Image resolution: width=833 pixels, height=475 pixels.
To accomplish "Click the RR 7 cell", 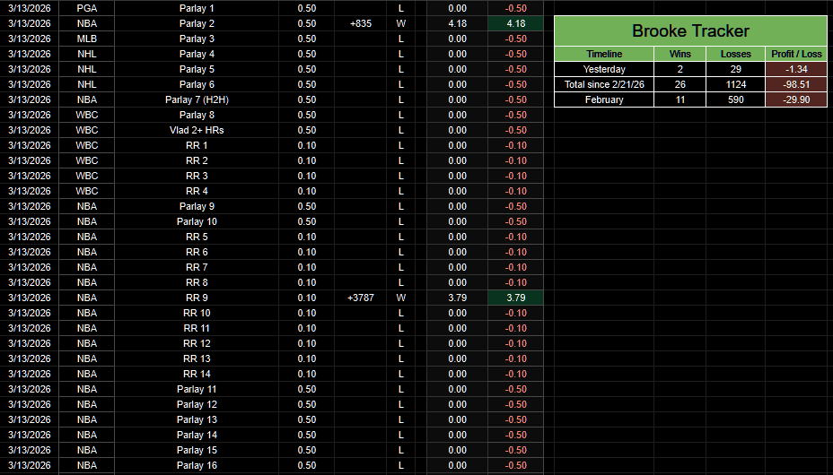I will coord(197,267).
